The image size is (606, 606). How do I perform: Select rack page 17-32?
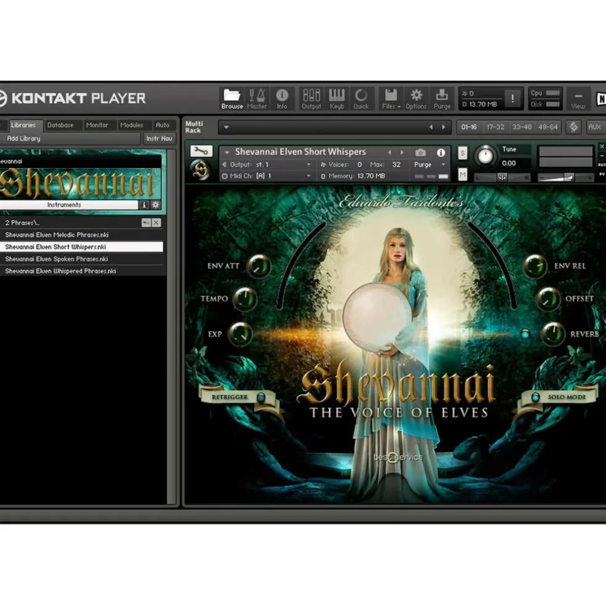tap(495, 127)
